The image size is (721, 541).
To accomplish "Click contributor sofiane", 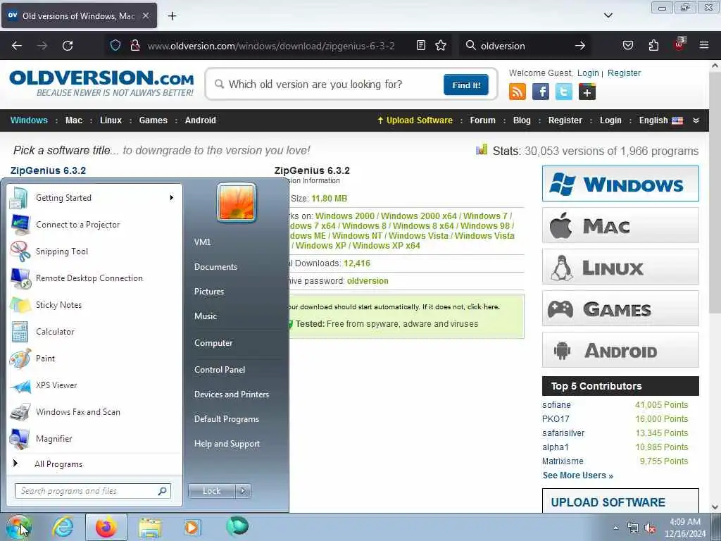I will (x=556, y=405).
